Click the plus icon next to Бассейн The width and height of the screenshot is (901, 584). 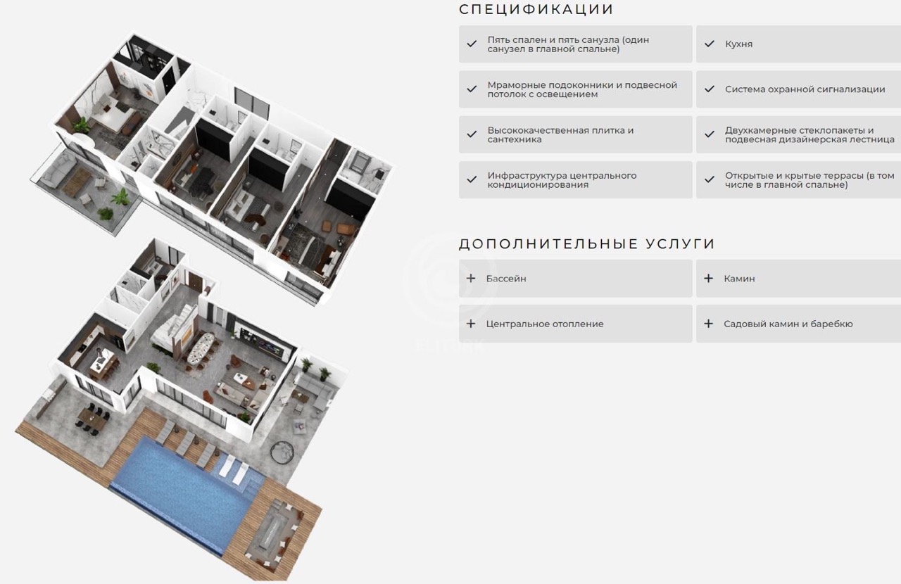coord(471,279)
